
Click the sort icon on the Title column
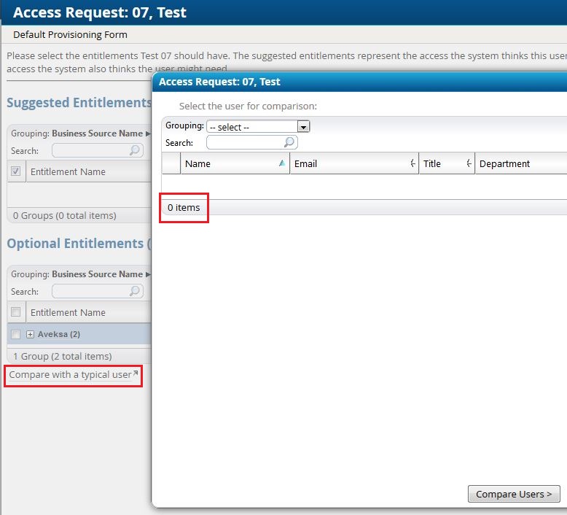(469, 164)
